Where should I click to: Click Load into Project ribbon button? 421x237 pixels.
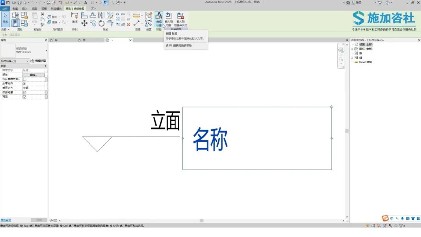point(169,19)
